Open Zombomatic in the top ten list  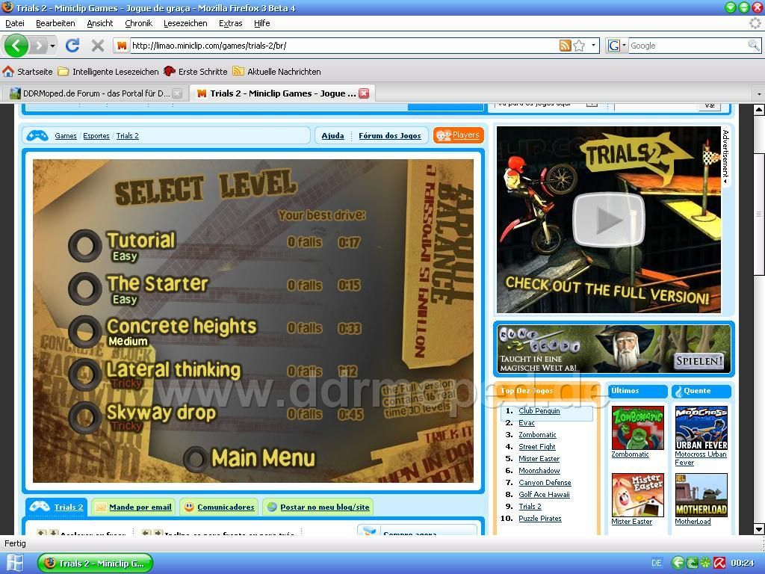[537, 435]
